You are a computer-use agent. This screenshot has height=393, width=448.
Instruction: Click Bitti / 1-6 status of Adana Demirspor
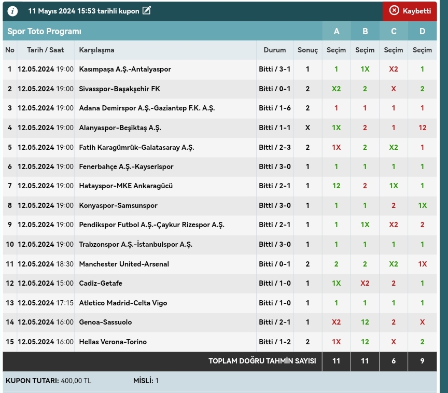pyautogui.click(x=274, y=108)
